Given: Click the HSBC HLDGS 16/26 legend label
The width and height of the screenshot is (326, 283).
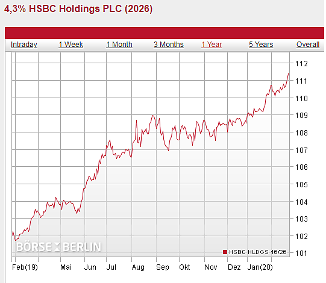Looking at the screenshot, I should pyautogui.click(x=257, y=252).
